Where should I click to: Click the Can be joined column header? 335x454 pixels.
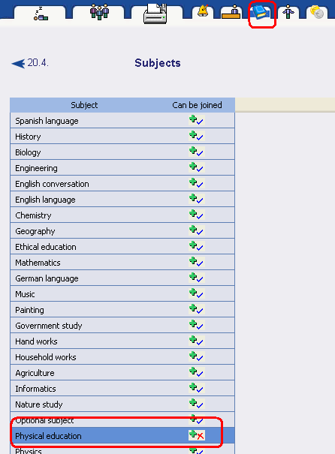tap(197, 105)
